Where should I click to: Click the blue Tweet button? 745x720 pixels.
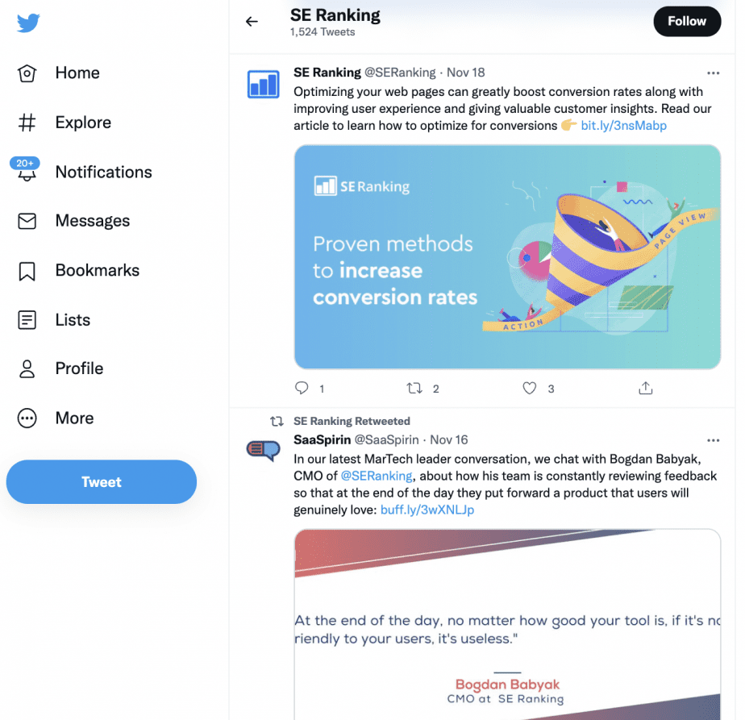(x=102, y=481)
